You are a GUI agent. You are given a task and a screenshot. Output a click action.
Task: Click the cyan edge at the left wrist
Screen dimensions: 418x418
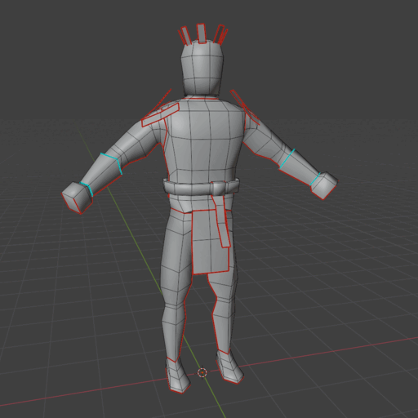point(87,189)
